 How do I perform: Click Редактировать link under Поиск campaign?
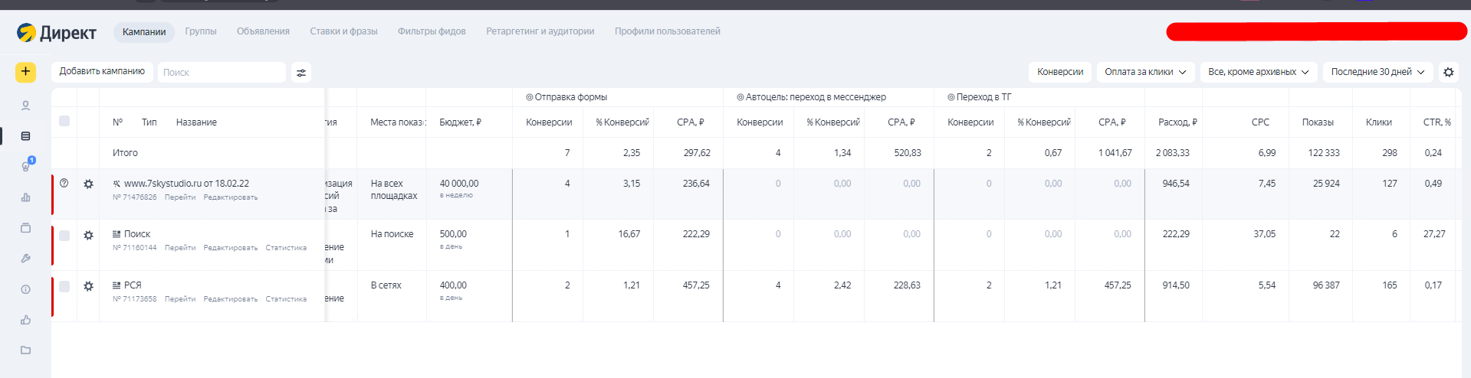pyautogui.click(x=231, y=248)
